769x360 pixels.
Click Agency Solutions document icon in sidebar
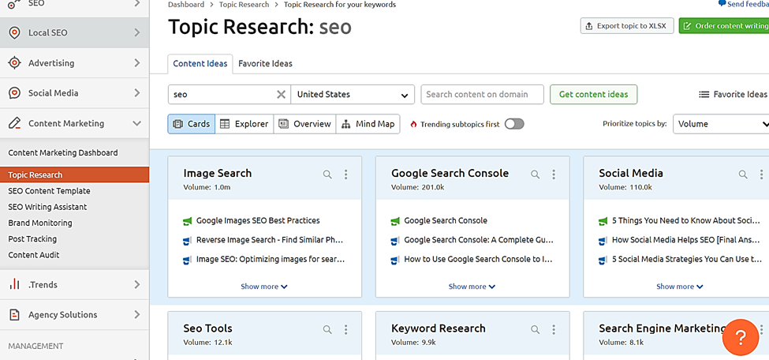[15, 314]
